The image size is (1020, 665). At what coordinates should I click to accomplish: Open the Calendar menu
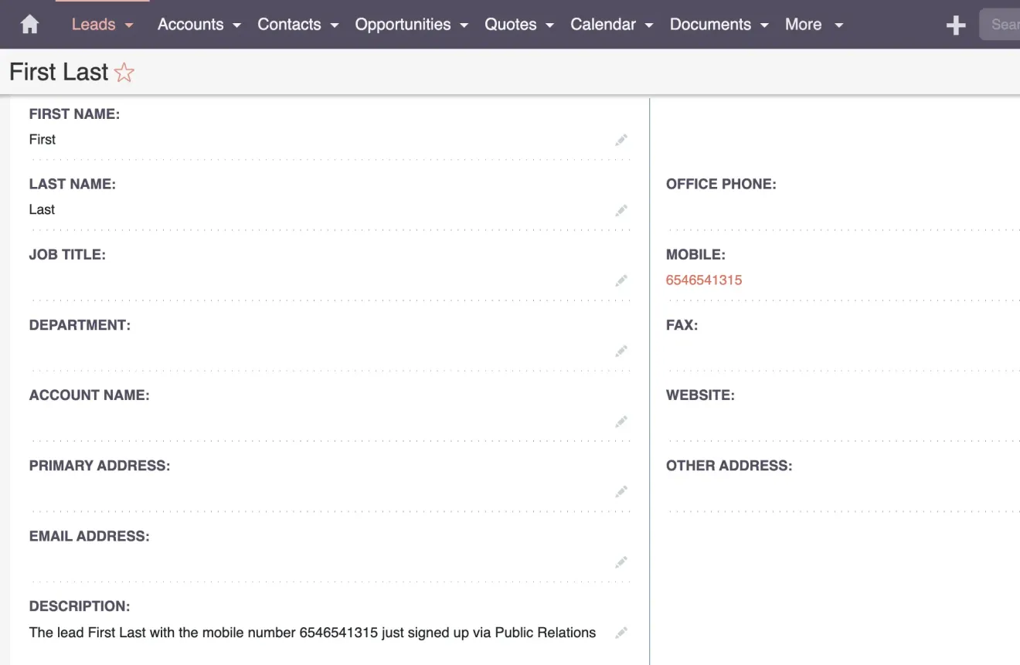(603, 24)
